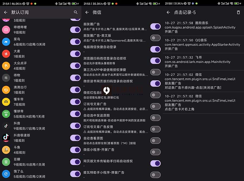Open the 微信 record 点击广告卡片右上角
The image size is (244, 181).
pyautogui.click(x=203, y=103)
